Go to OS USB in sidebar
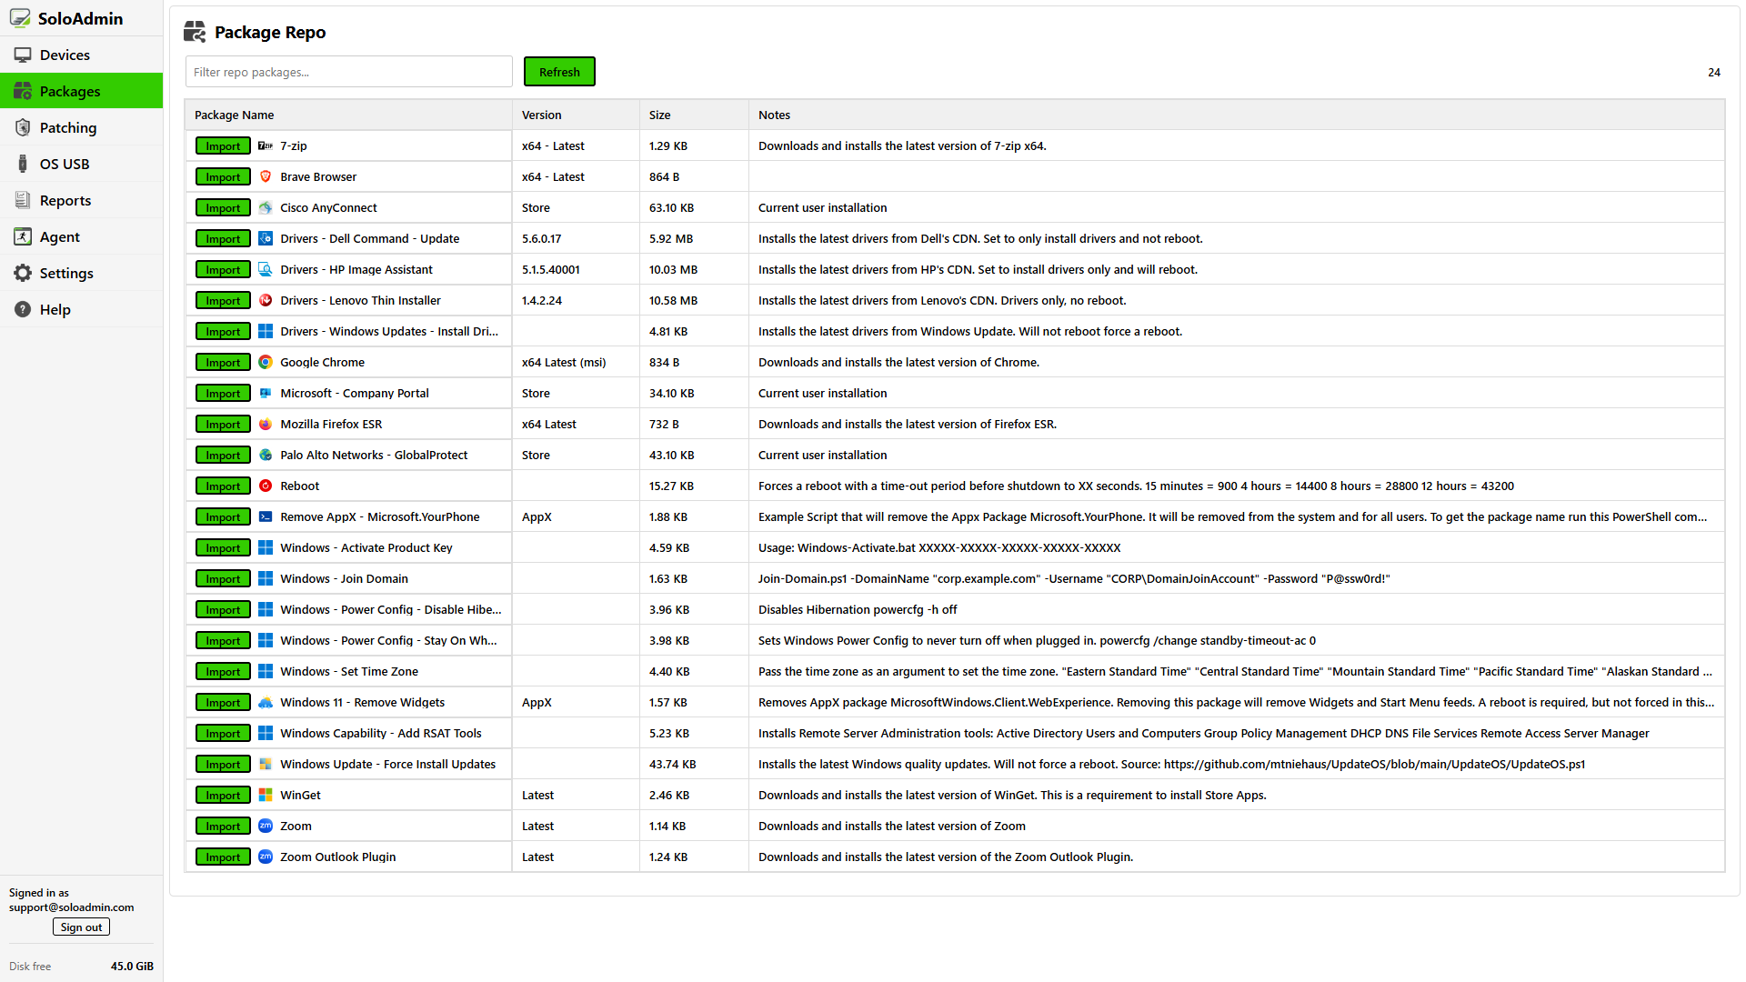Viewport: 1746px width, 982px height. tap(64, 164)
